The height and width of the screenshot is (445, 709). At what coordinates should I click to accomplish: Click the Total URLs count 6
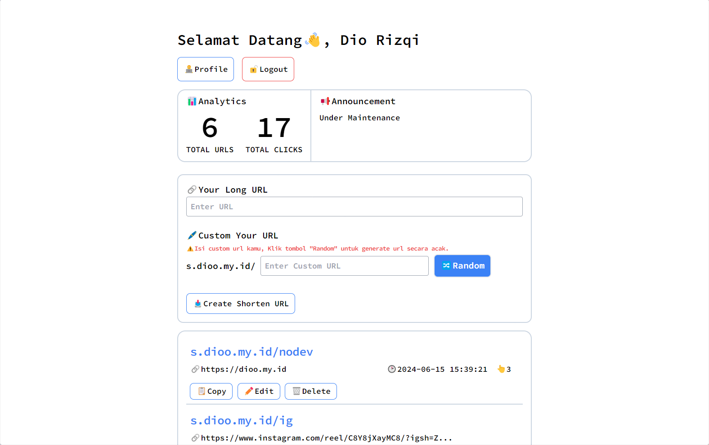[x=210, y=128]
